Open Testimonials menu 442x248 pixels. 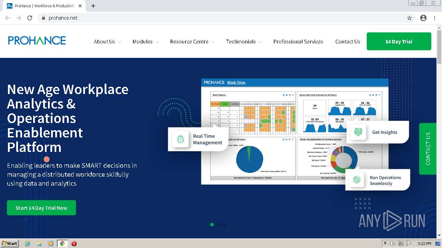[x=241, y=41]
